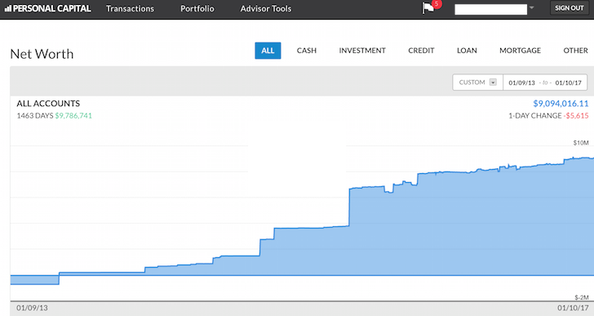Click the Net Worth page title
Image resolution: width=594 pixels, height=316 pixels.
pos(42,54)
